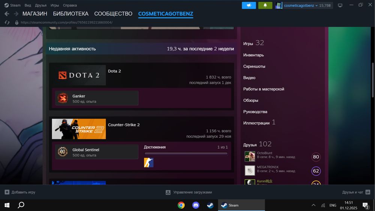Go forward with the right arrow
The height and width of the screenshot is (211, 375).
(x=16, y=14)
